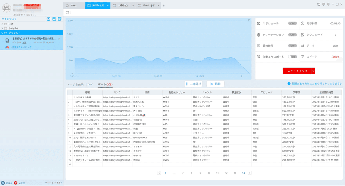Click the 問題があったらここをクリック link
The width and height of the screenshot is (345, 186).
(317, 84)
